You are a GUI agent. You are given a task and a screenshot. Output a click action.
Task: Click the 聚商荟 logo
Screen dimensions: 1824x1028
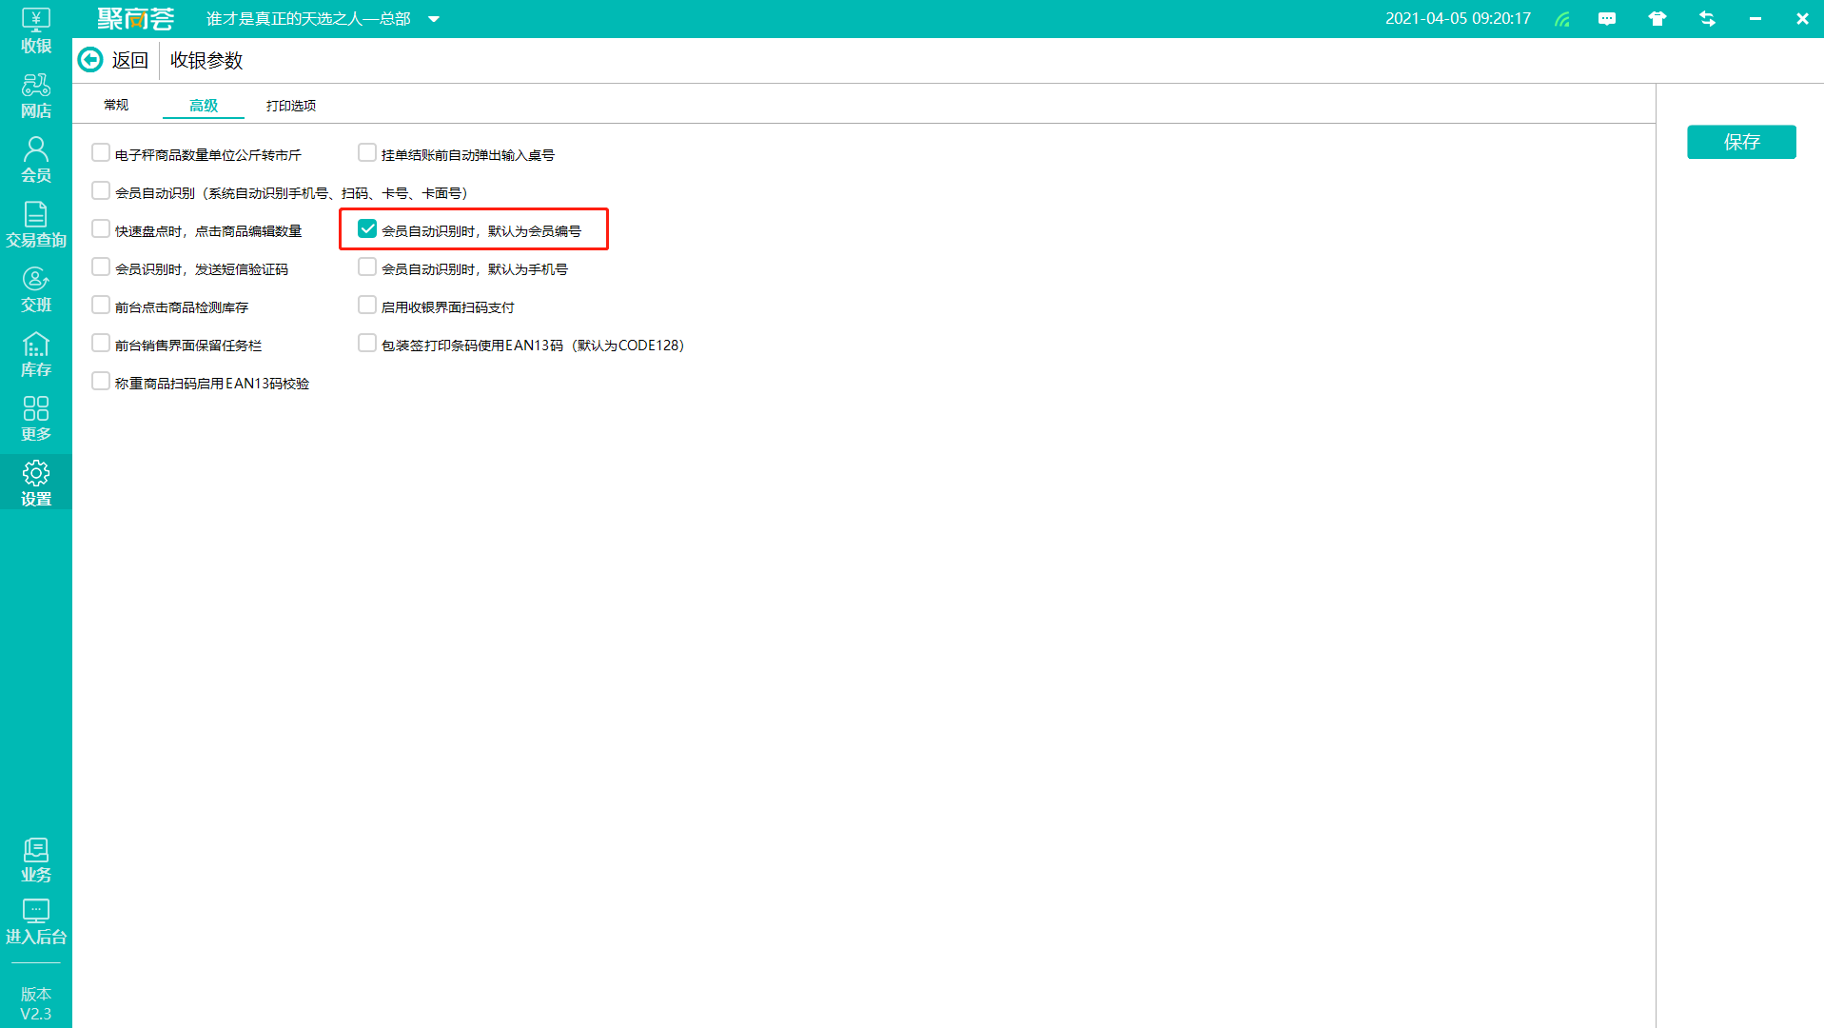pyautogui.click(x=136, y=19)
